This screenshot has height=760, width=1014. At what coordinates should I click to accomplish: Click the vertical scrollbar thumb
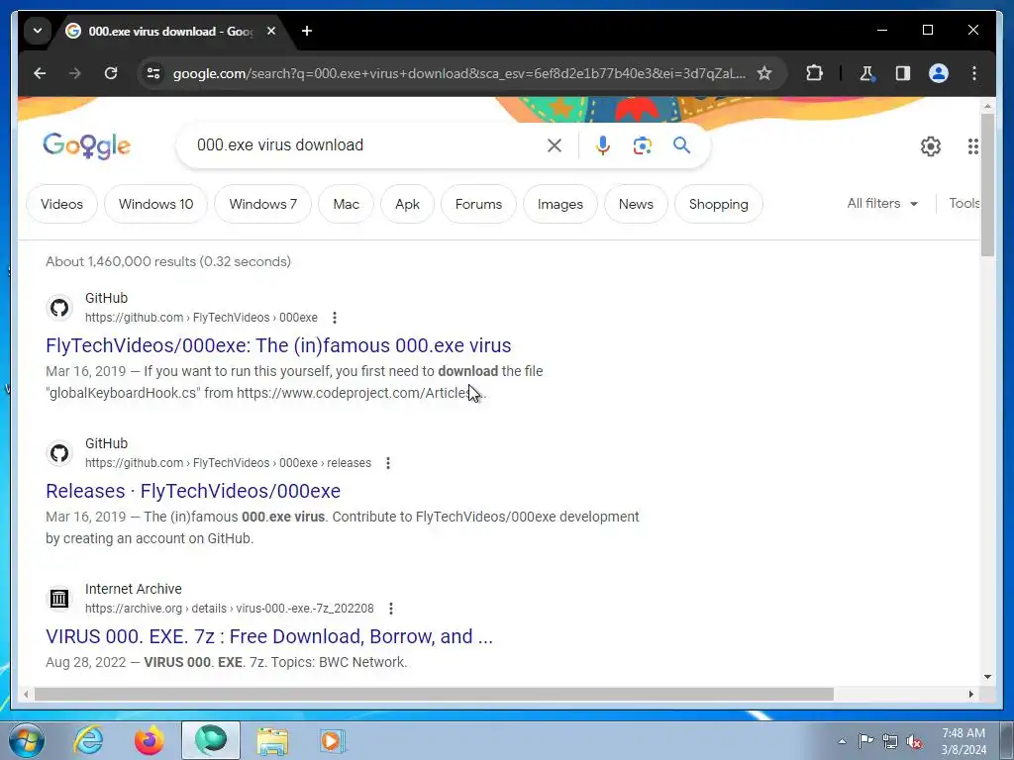[x=987, y=185]
